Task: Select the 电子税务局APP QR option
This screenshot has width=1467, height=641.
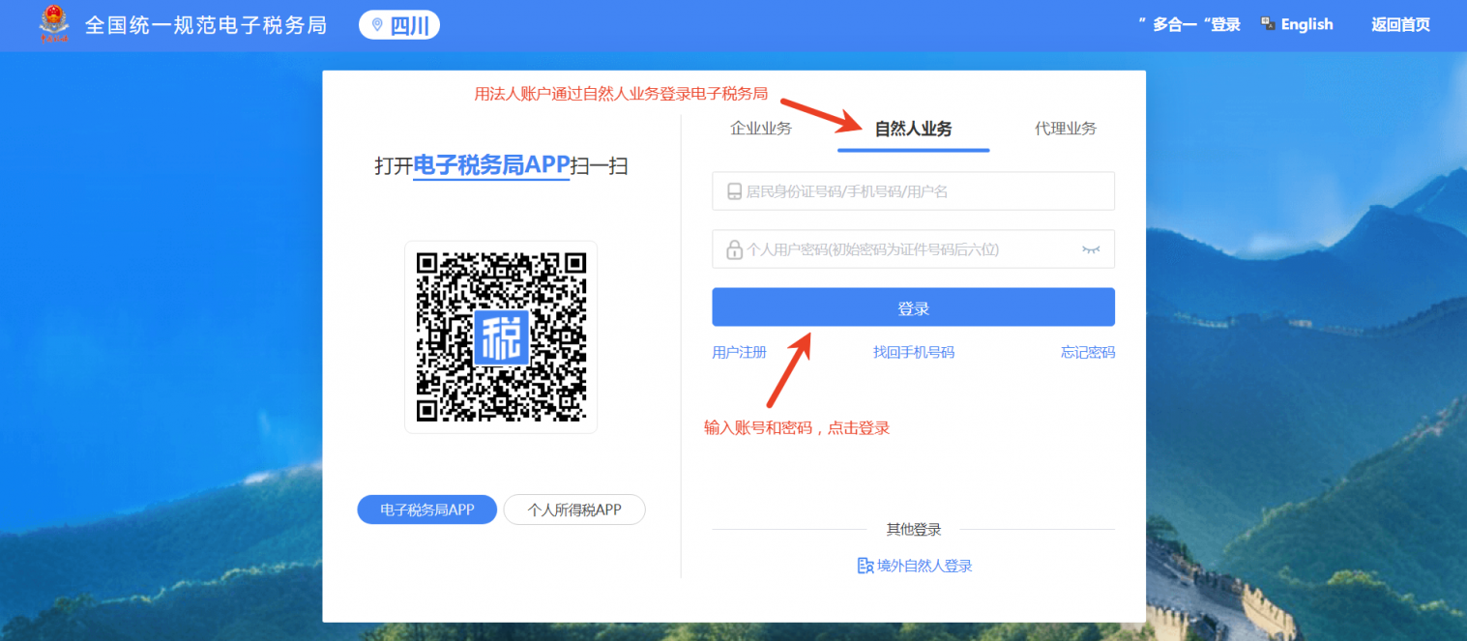Action: [x=427, y=510]
